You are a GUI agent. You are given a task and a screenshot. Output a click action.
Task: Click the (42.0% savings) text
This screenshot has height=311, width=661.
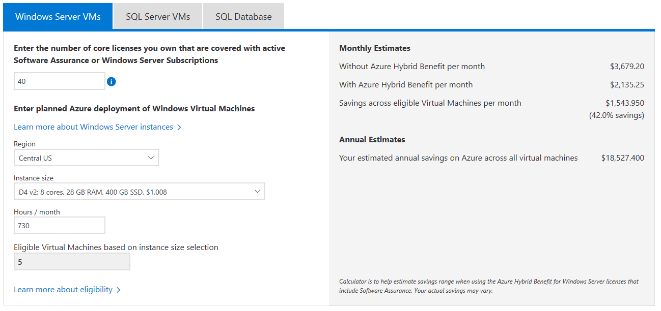pyautogui.click(x=617, y=115)
